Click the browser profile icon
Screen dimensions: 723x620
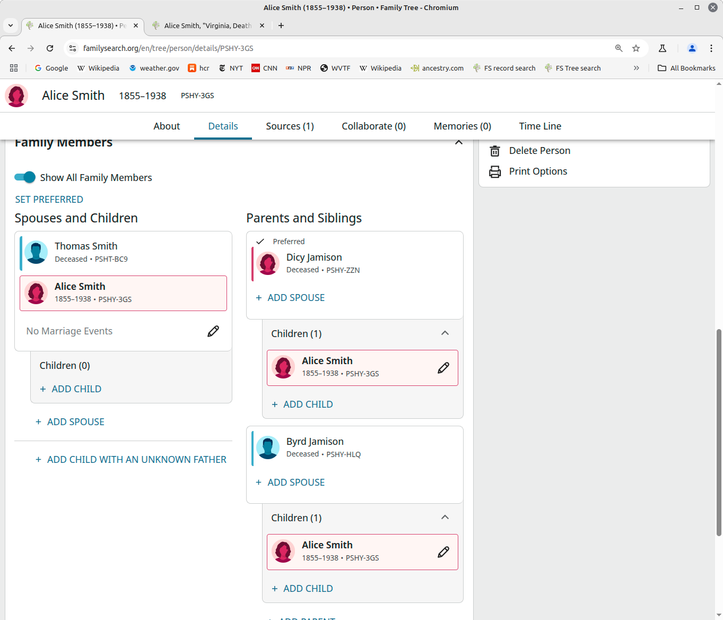pos(692,48)
